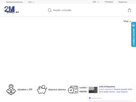Open Obchodní podmínky page
Screen dimensions: 136x102
[14, 2]
